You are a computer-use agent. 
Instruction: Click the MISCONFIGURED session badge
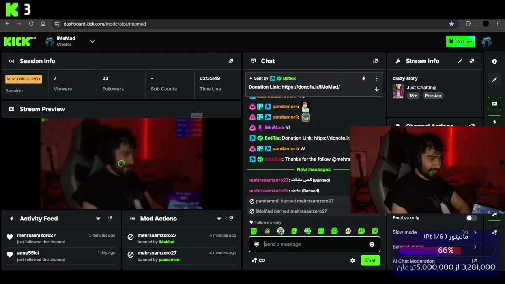pos(23,79)
